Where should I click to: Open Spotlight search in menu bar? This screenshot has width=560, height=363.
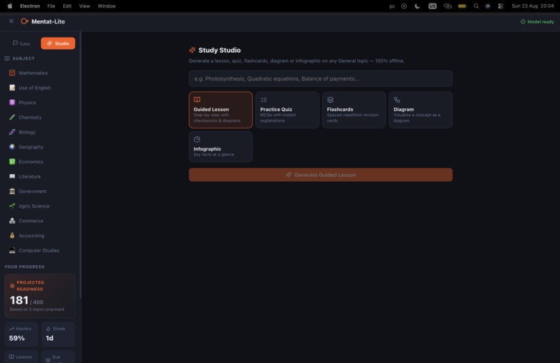476,6
